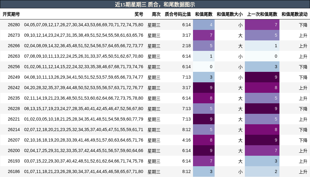Select issue number 26266
310x177 pixels.
tap(14, 46)
